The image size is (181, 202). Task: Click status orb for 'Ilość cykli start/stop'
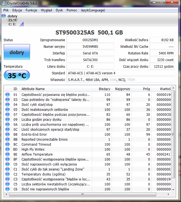click(x=7, y=104)
